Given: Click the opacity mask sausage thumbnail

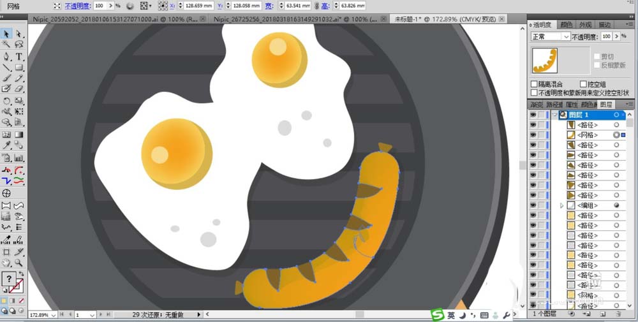Looking at the screenshot, I should (545, 60).
